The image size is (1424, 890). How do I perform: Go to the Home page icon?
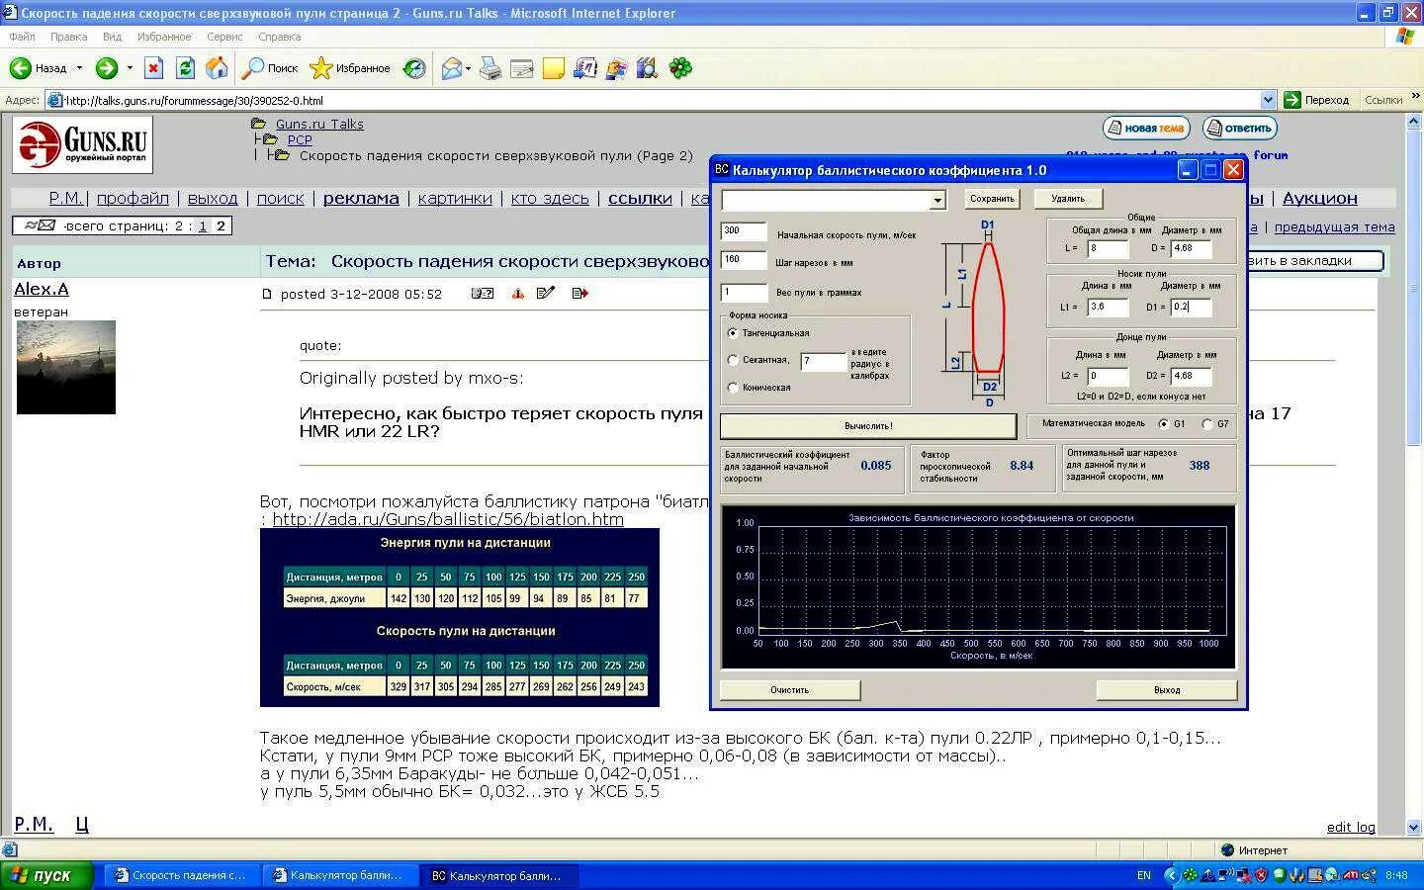coord(217,68)
